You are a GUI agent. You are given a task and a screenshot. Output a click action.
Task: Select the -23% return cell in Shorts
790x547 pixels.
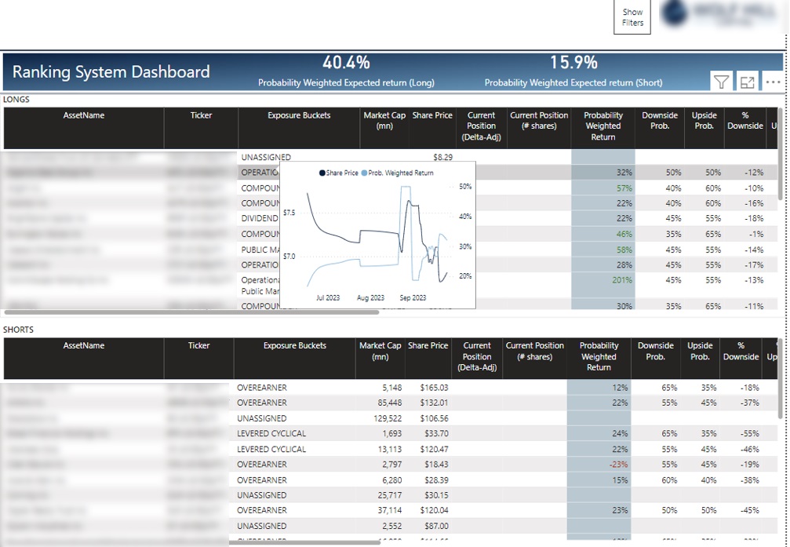pyautogui.click(x=619, y=465)
